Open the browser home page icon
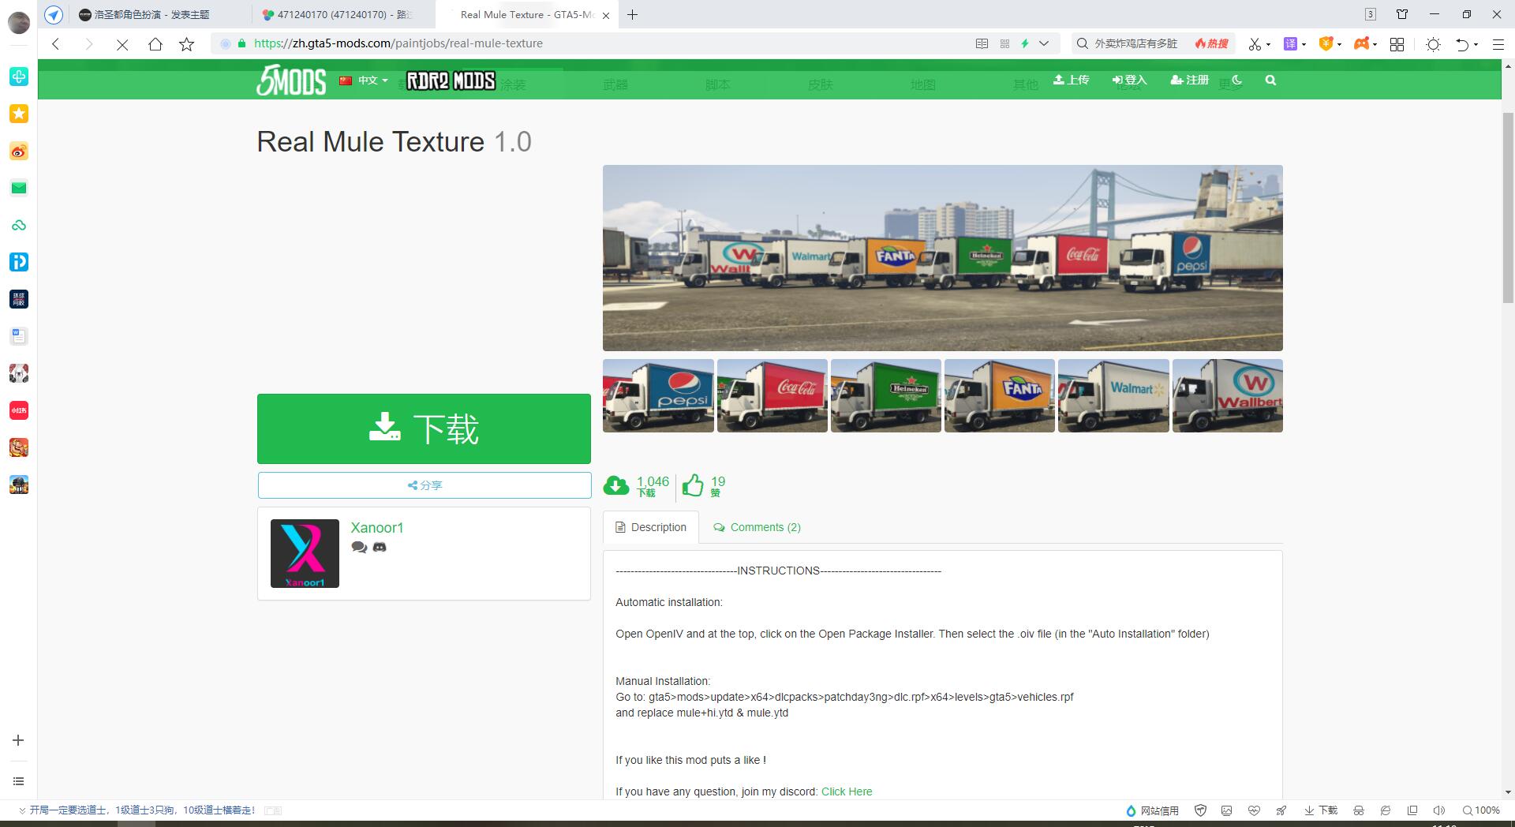 pyautogui.click(x=155, y=44)
